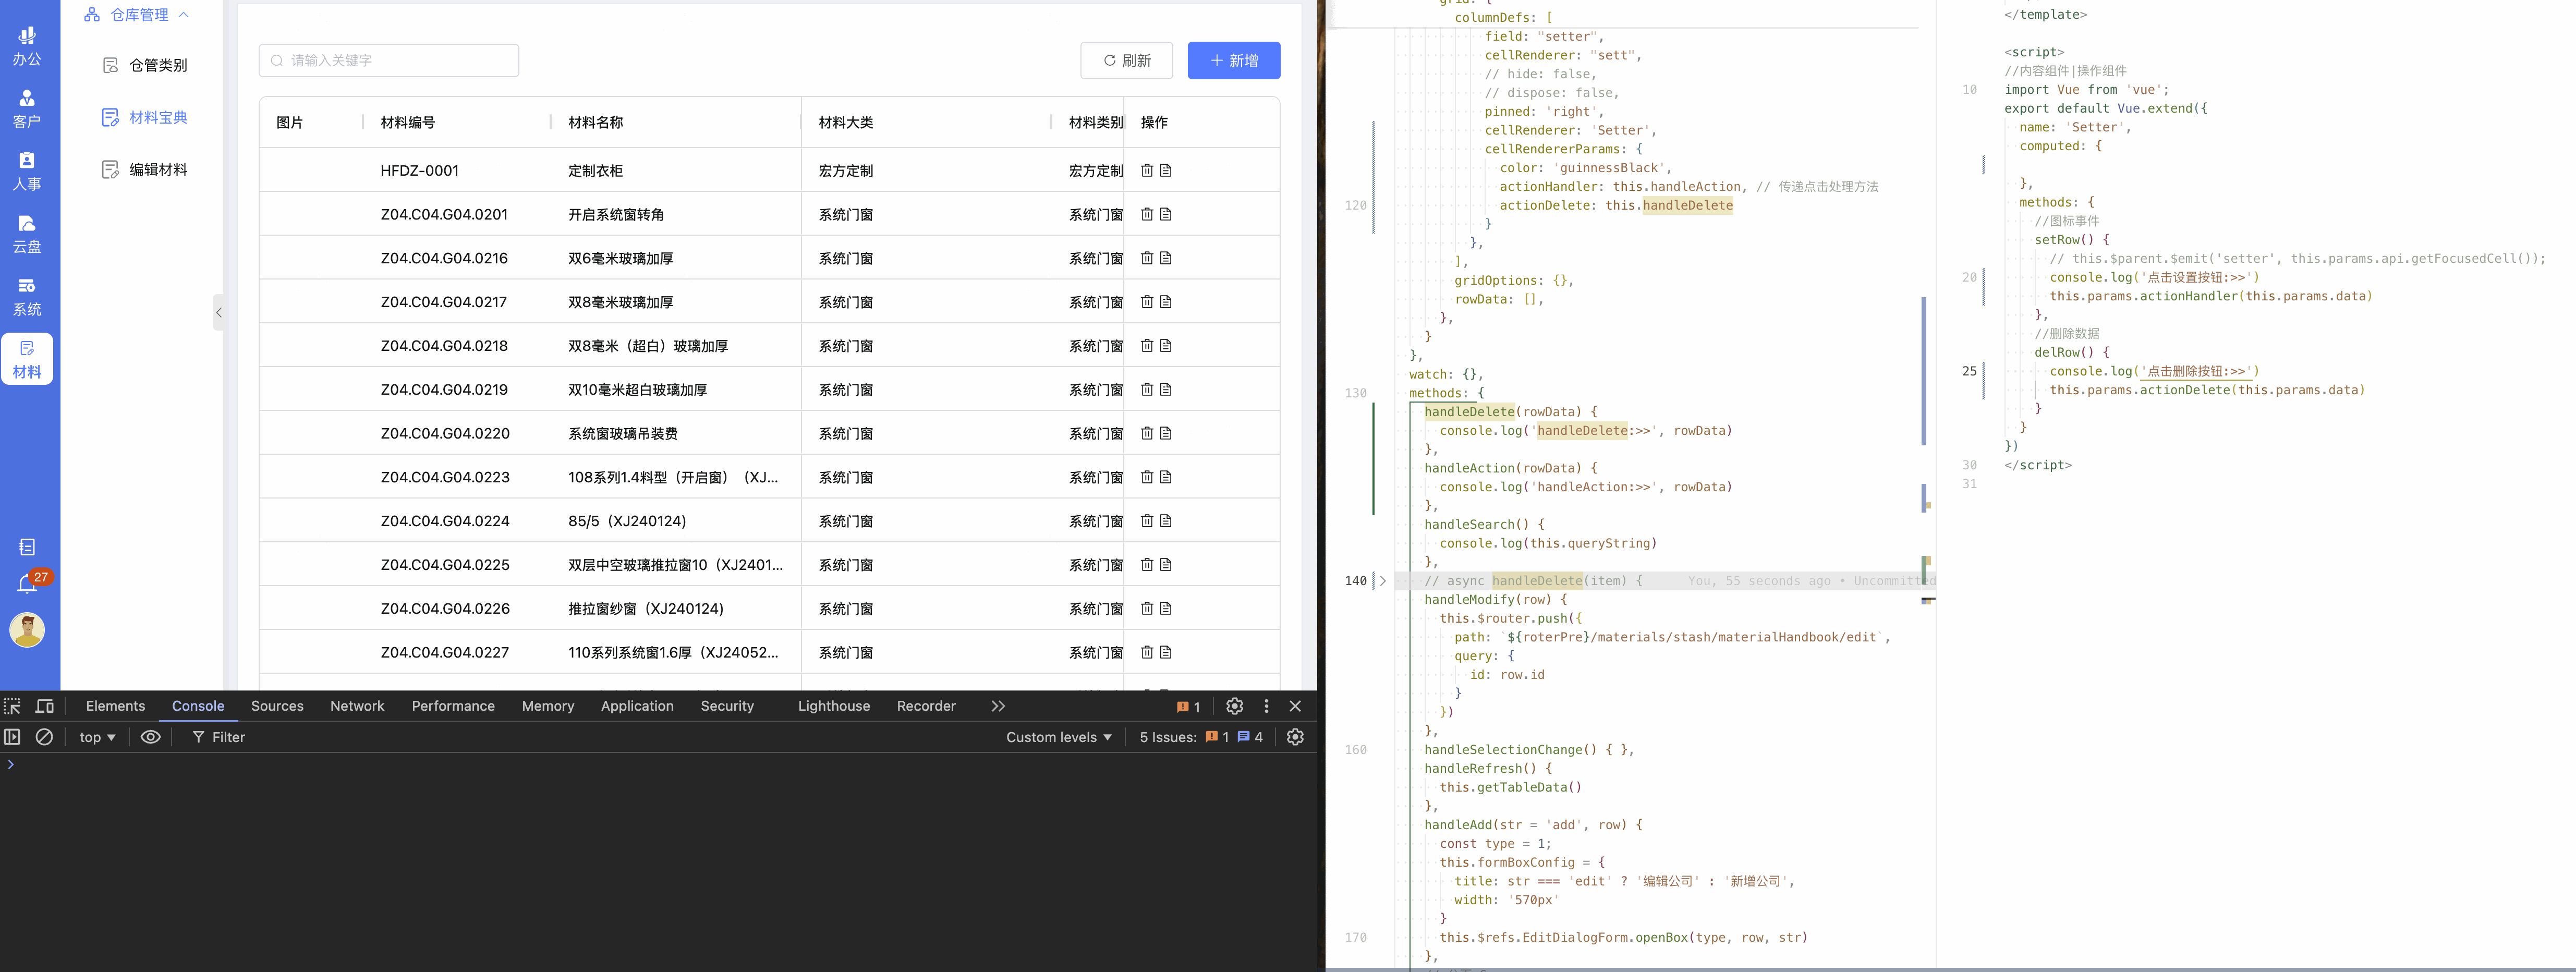Focus the 请输入关键字 search field
The height and width of the screenshot is (972, 2576).
(x=389, y=60)
